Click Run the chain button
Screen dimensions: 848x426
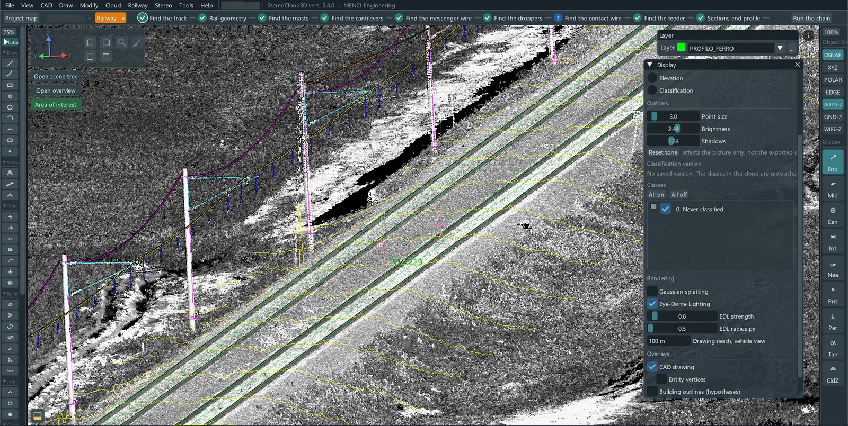(x=811, y=18)
